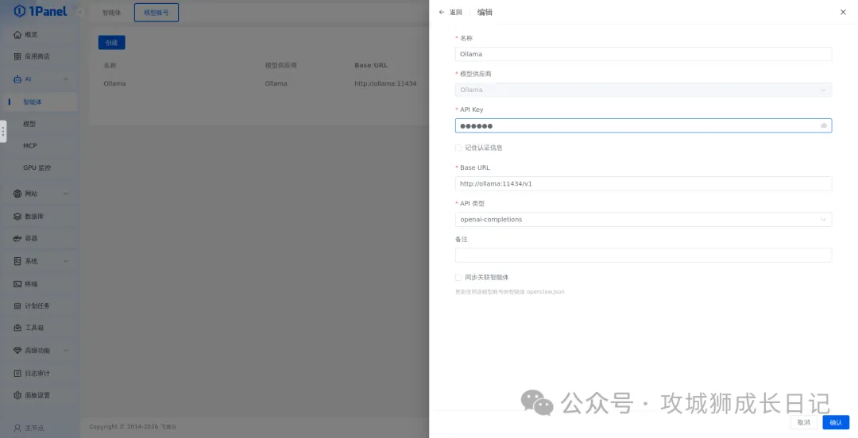Expand the 系统 sidebar submenu
The image size is (858, 438).
65,261
